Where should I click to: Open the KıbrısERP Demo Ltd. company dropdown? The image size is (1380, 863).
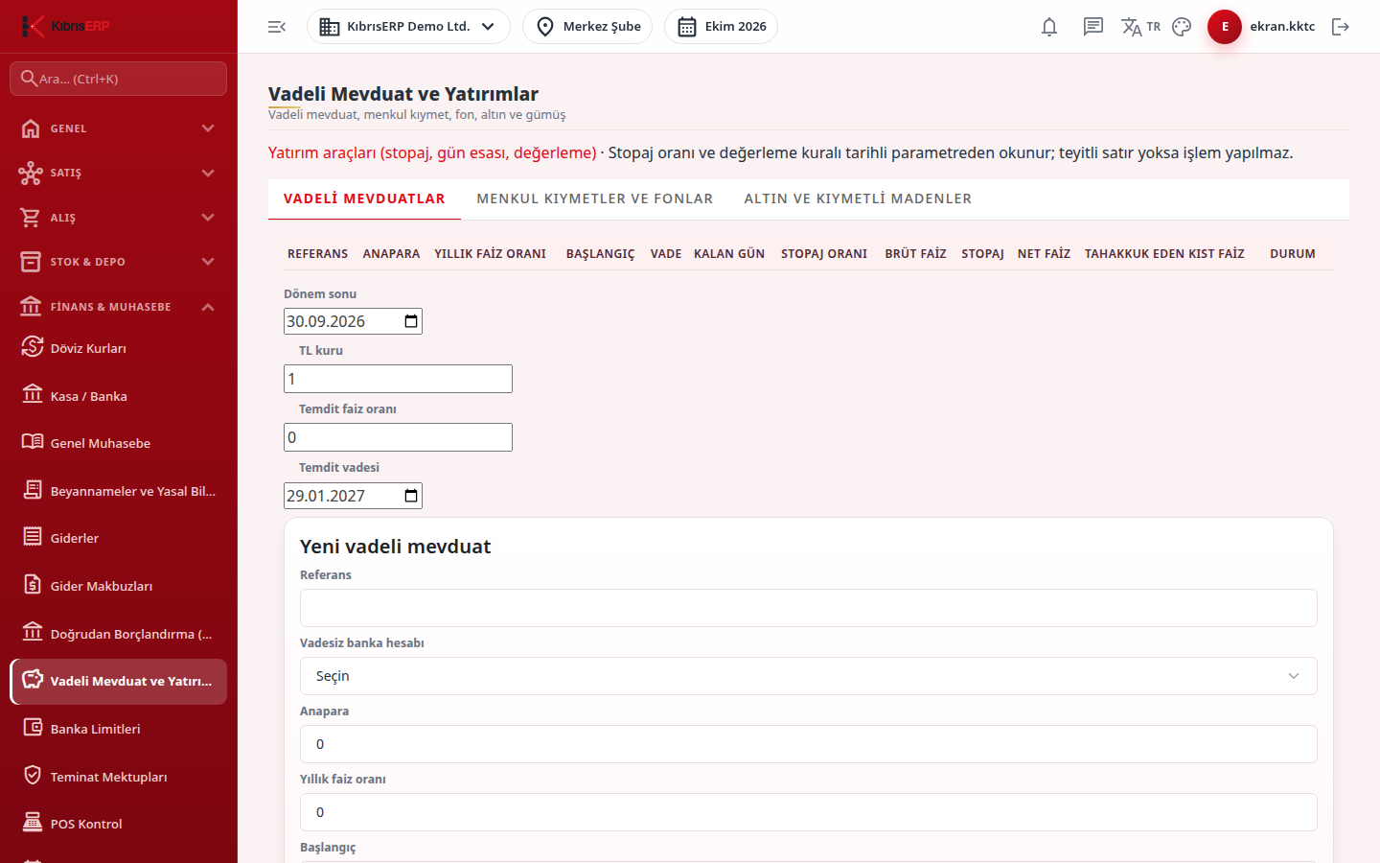pyautogui.click(x=408, y=27)
